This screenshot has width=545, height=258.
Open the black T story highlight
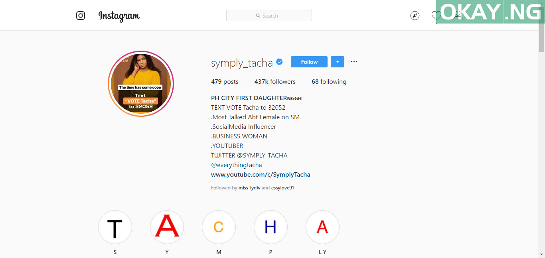click(x=115, y=227)
